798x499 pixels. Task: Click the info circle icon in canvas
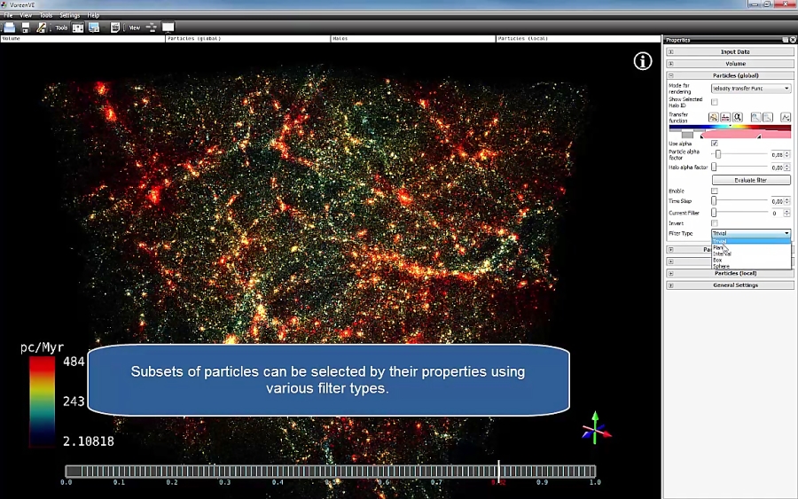coord(643,61)
